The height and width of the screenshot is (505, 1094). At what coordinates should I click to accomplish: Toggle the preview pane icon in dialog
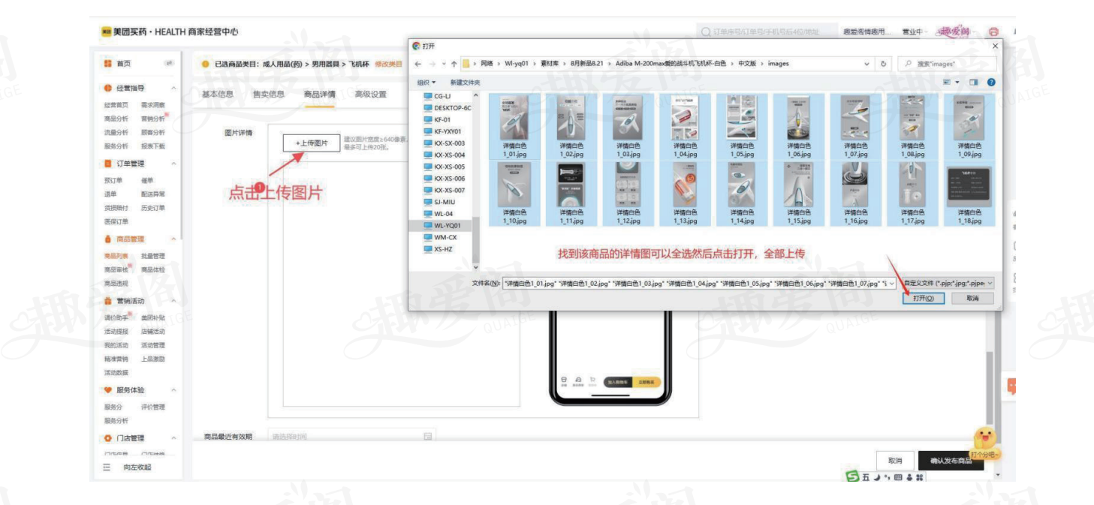[x=974, y=82]
